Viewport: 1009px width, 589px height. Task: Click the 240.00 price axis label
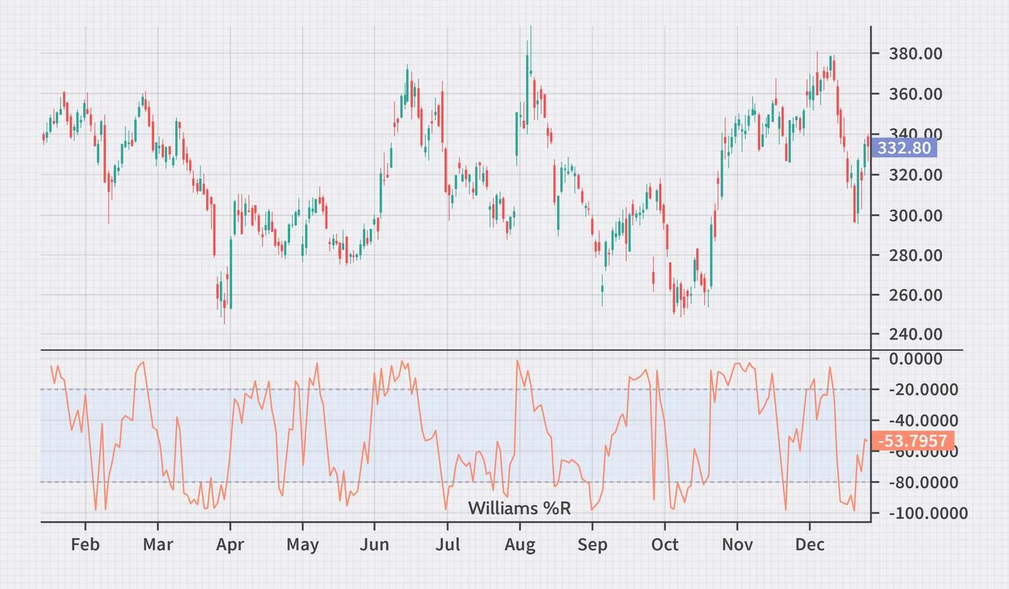coord(915,334)
